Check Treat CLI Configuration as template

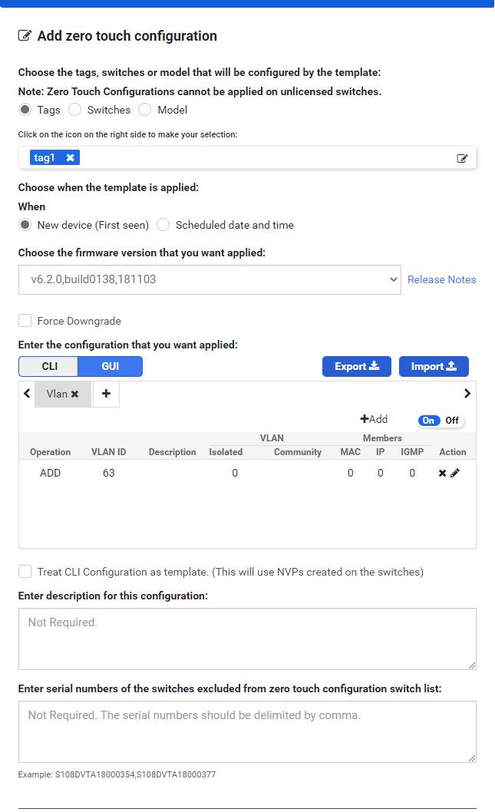(25, 572)
